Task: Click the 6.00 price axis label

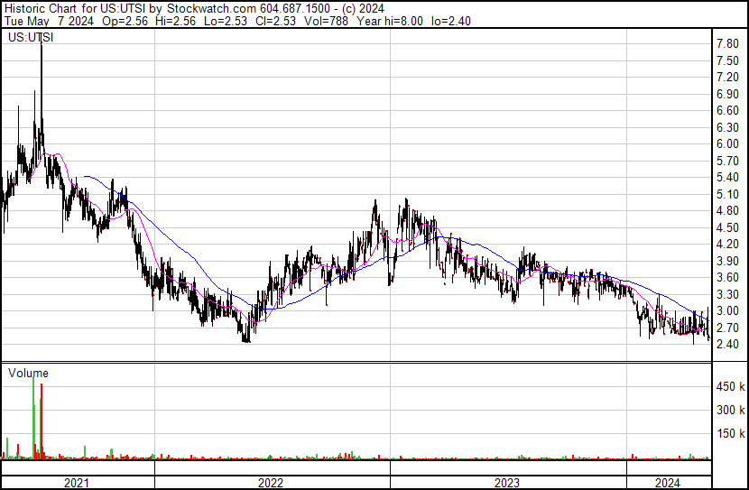Action: click(x=727, y=143)
